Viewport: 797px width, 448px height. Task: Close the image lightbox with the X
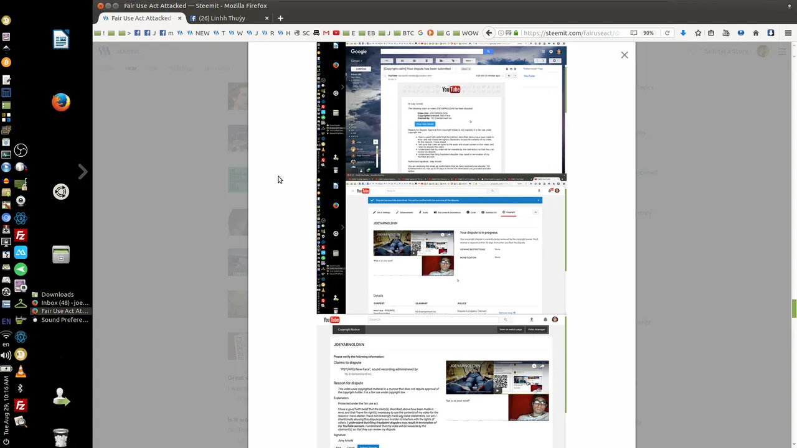click(625, 55)
